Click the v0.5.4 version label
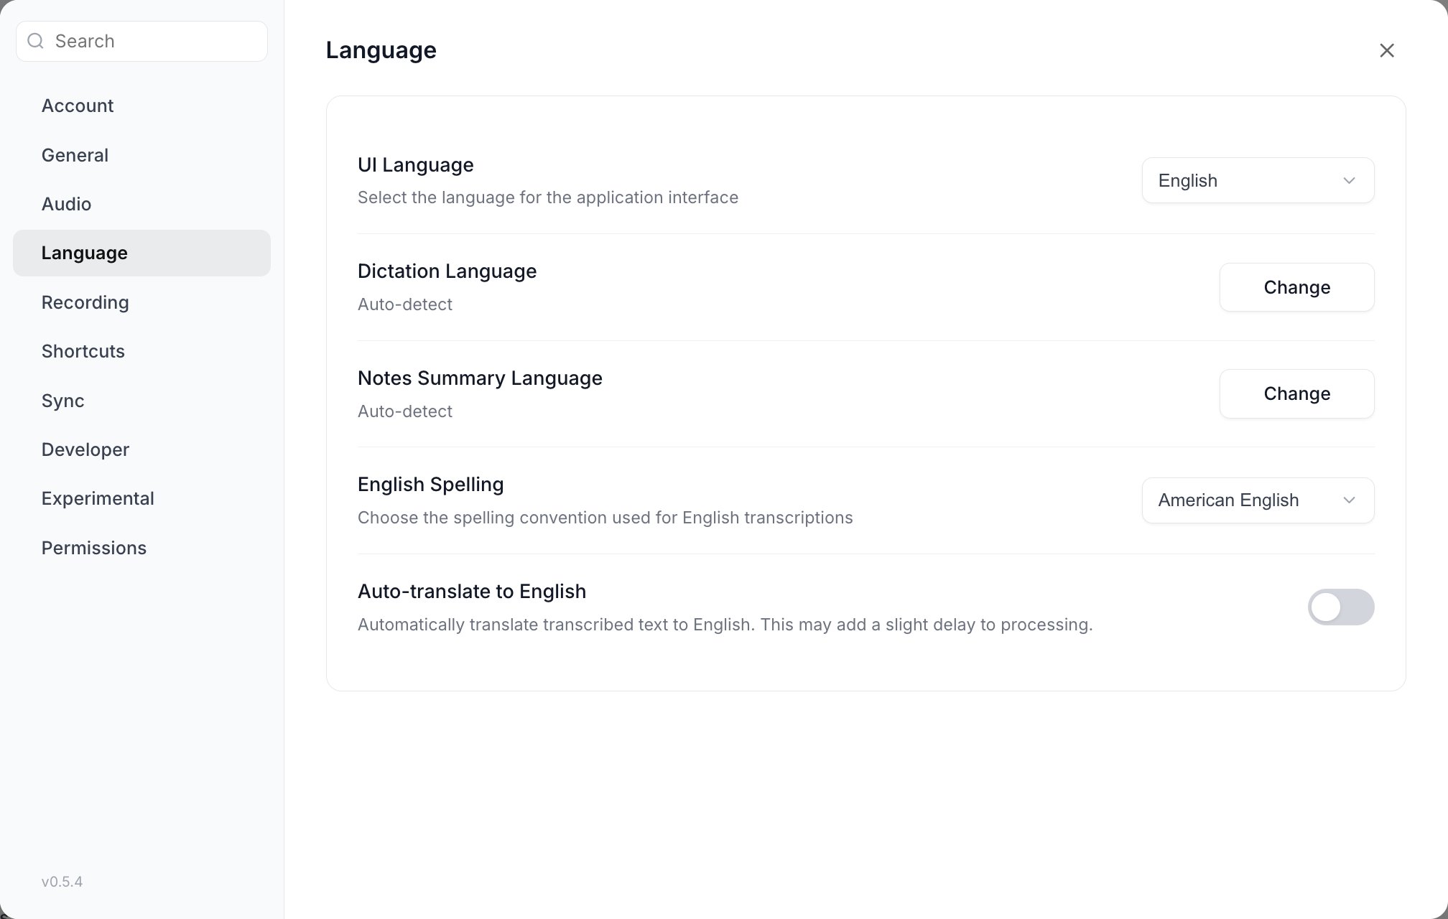The height and width of the screenshot is (919, 1448). pos(62,882)
